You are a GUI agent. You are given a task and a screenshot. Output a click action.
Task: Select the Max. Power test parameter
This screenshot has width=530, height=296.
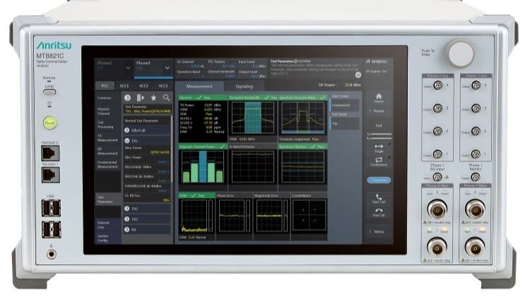147,150
